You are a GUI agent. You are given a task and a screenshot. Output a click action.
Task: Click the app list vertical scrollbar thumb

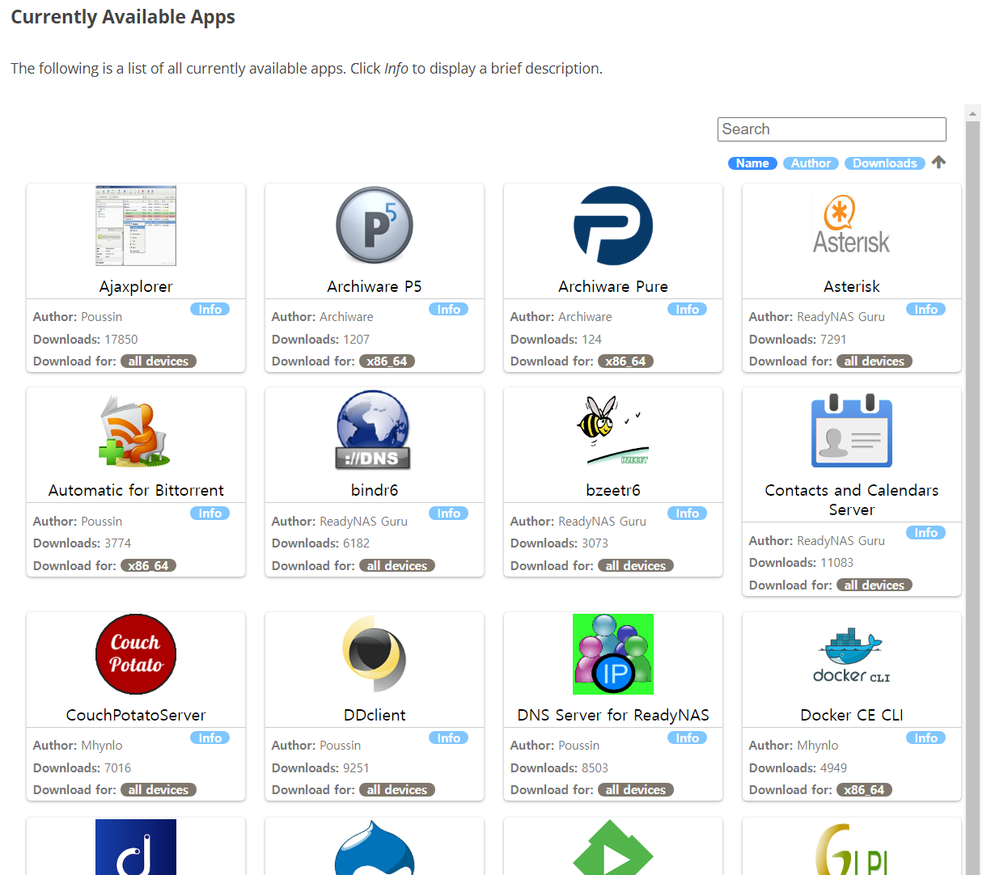pos(973,497)
